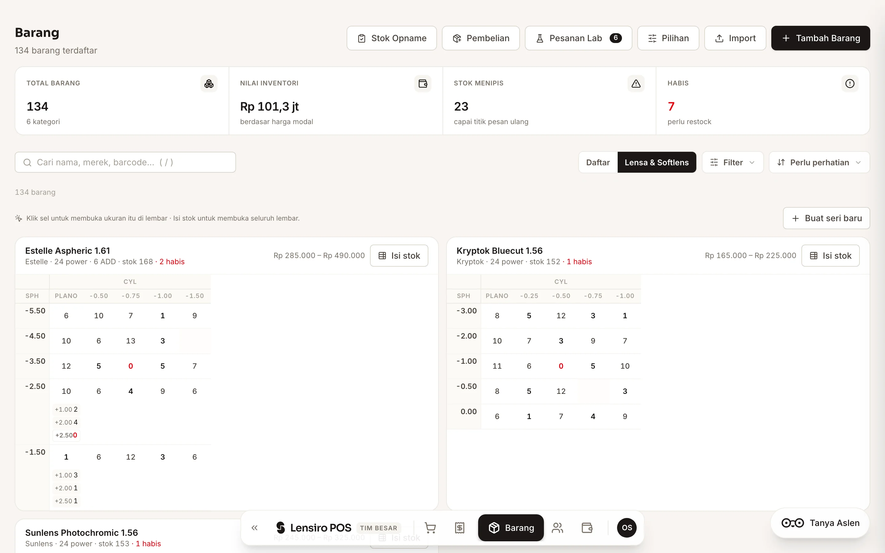Click the 13 cell in Estelle -4.50 row
The image size is (885, 553).
click(131, 341)
